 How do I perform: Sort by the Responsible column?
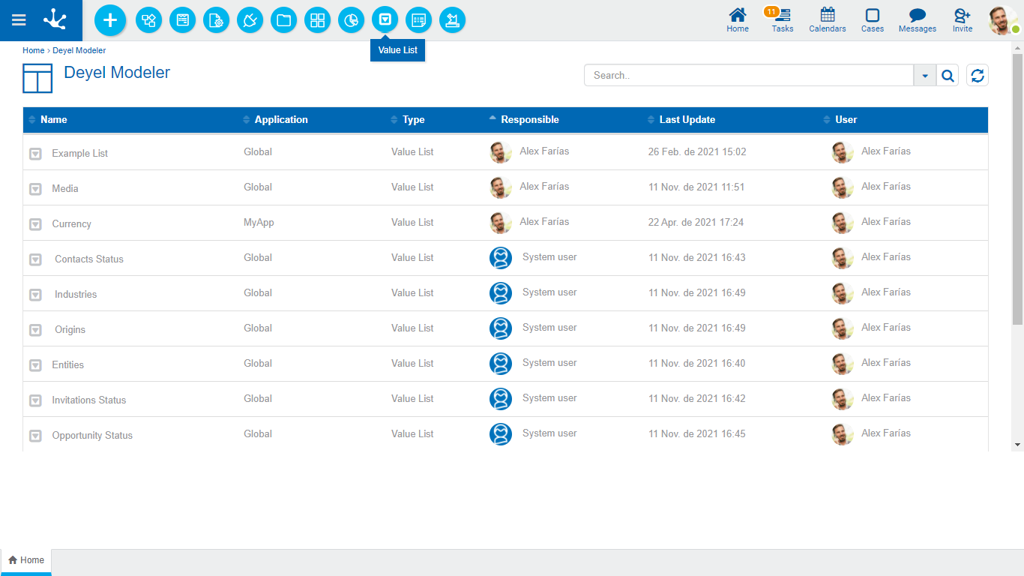[529, 119]
